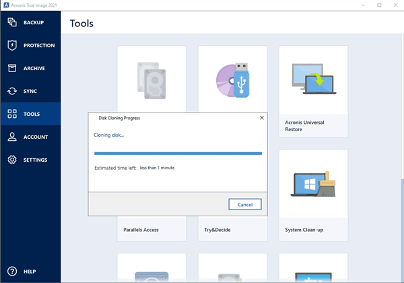The image size is (404, 283).
Task: Select the Sync arrows icon
Action: click(12, 91)
